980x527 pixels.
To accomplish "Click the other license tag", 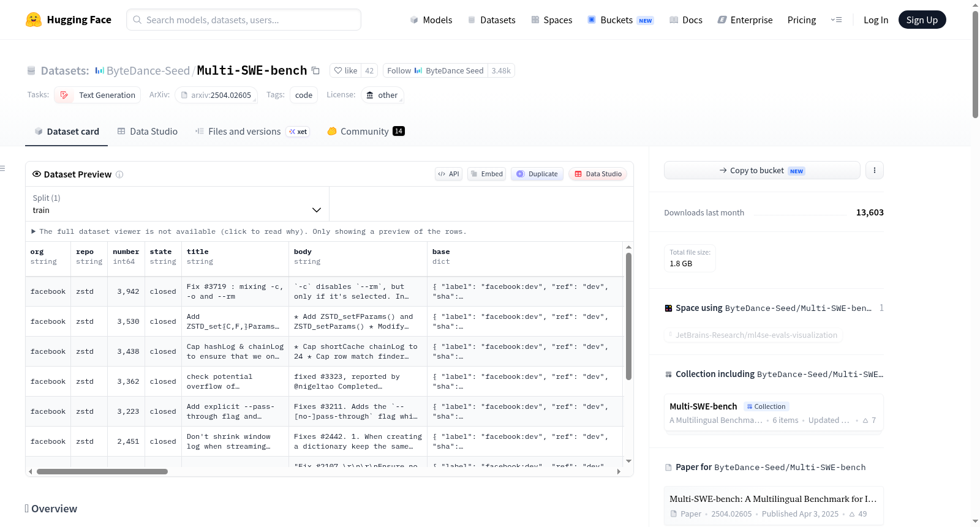I will [382, 95].
